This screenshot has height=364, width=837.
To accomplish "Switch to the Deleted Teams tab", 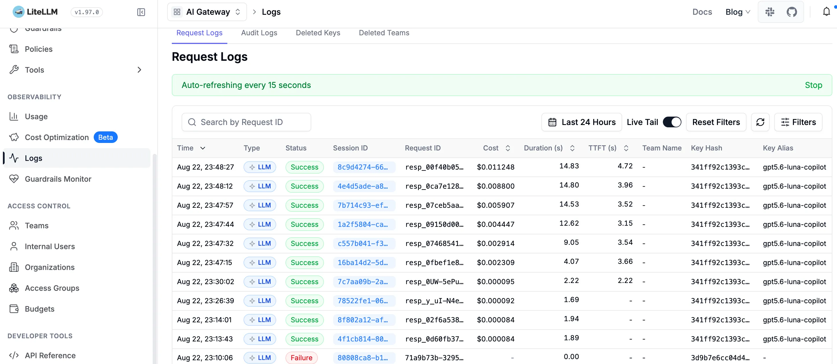I will tap(384, 33).
